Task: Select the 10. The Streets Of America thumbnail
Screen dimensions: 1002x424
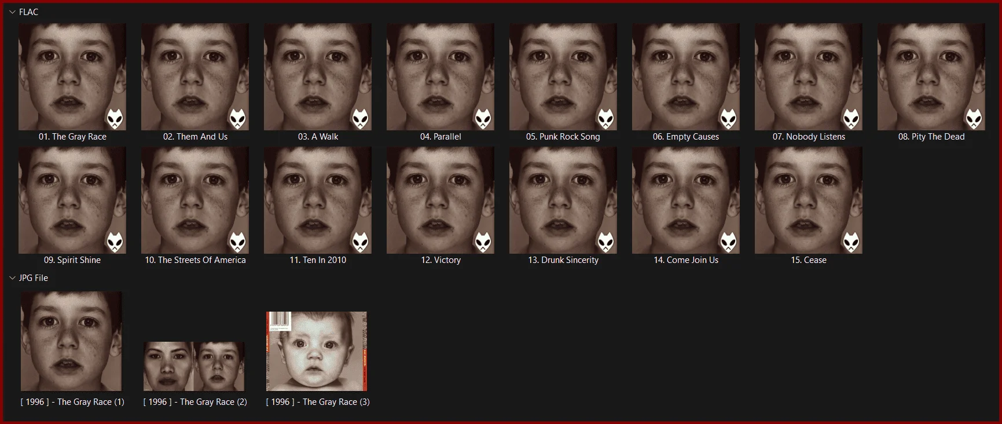Action: coord(195,200)
